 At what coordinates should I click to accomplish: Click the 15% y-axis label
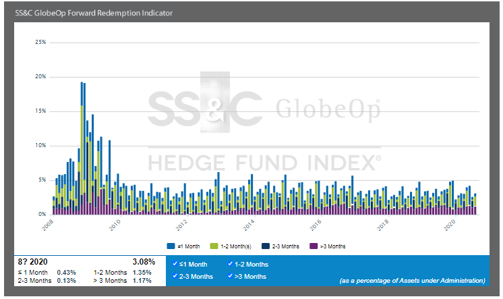[40, 111]
